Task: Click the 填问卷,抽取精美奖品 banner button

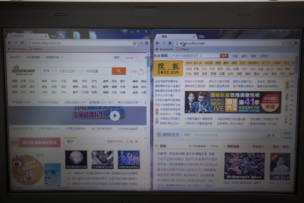Action: 40,143
